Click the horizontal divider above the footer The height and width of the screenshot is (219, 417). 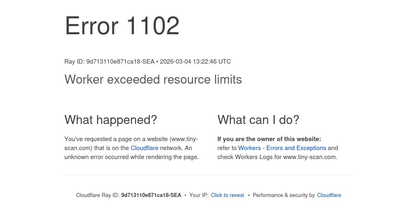tap(208, 175)
